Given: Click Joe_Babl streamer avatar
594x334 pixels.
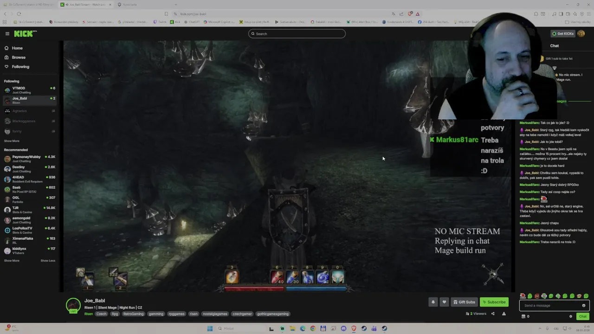Looking at the screenshot, I should click(73, 305).
